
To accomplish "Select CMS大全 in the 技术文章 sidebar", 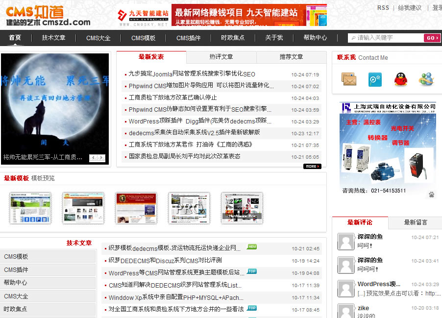I will tap(48, 296).
